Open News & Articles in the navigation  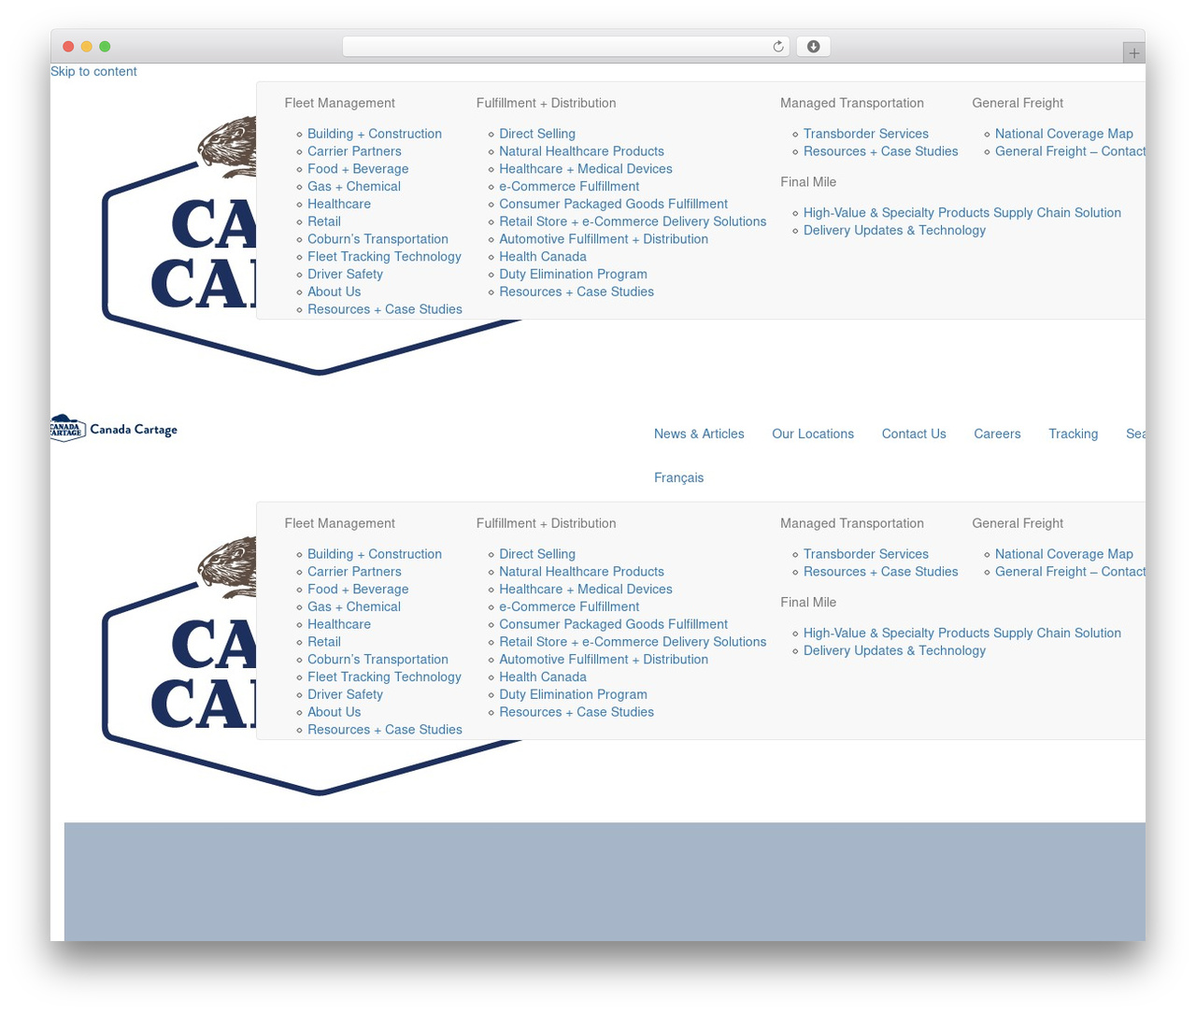pos(699,434)
